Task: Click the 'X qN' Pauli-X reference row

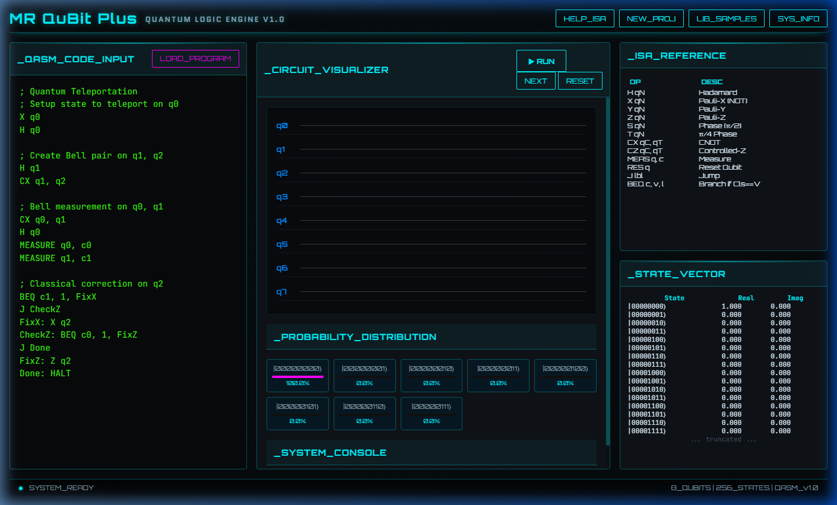Action: pos(723,101)
